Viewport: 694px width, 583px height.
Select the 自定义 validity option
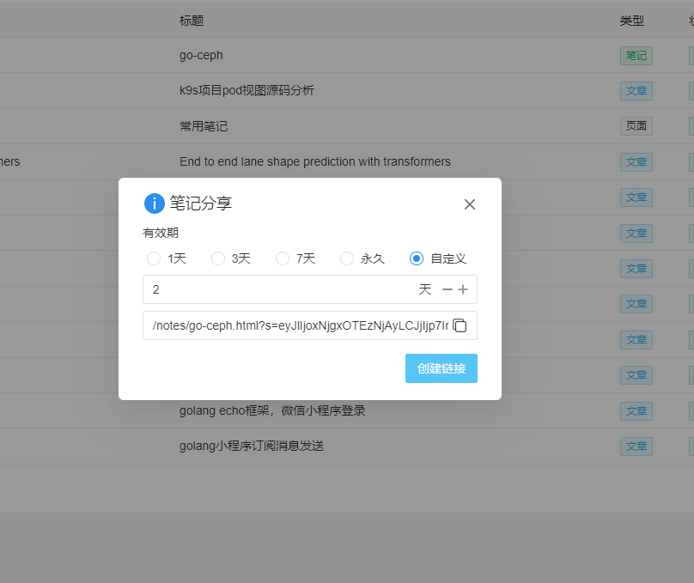(438, 258)
